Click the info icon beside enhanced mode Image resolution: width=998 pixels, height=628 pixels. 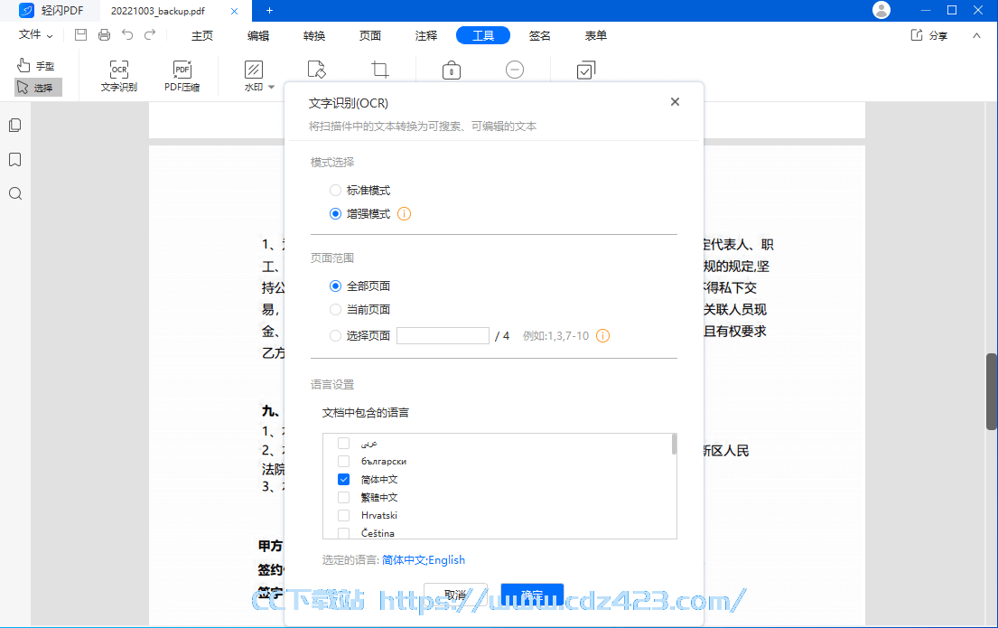(x=404, y=214)
